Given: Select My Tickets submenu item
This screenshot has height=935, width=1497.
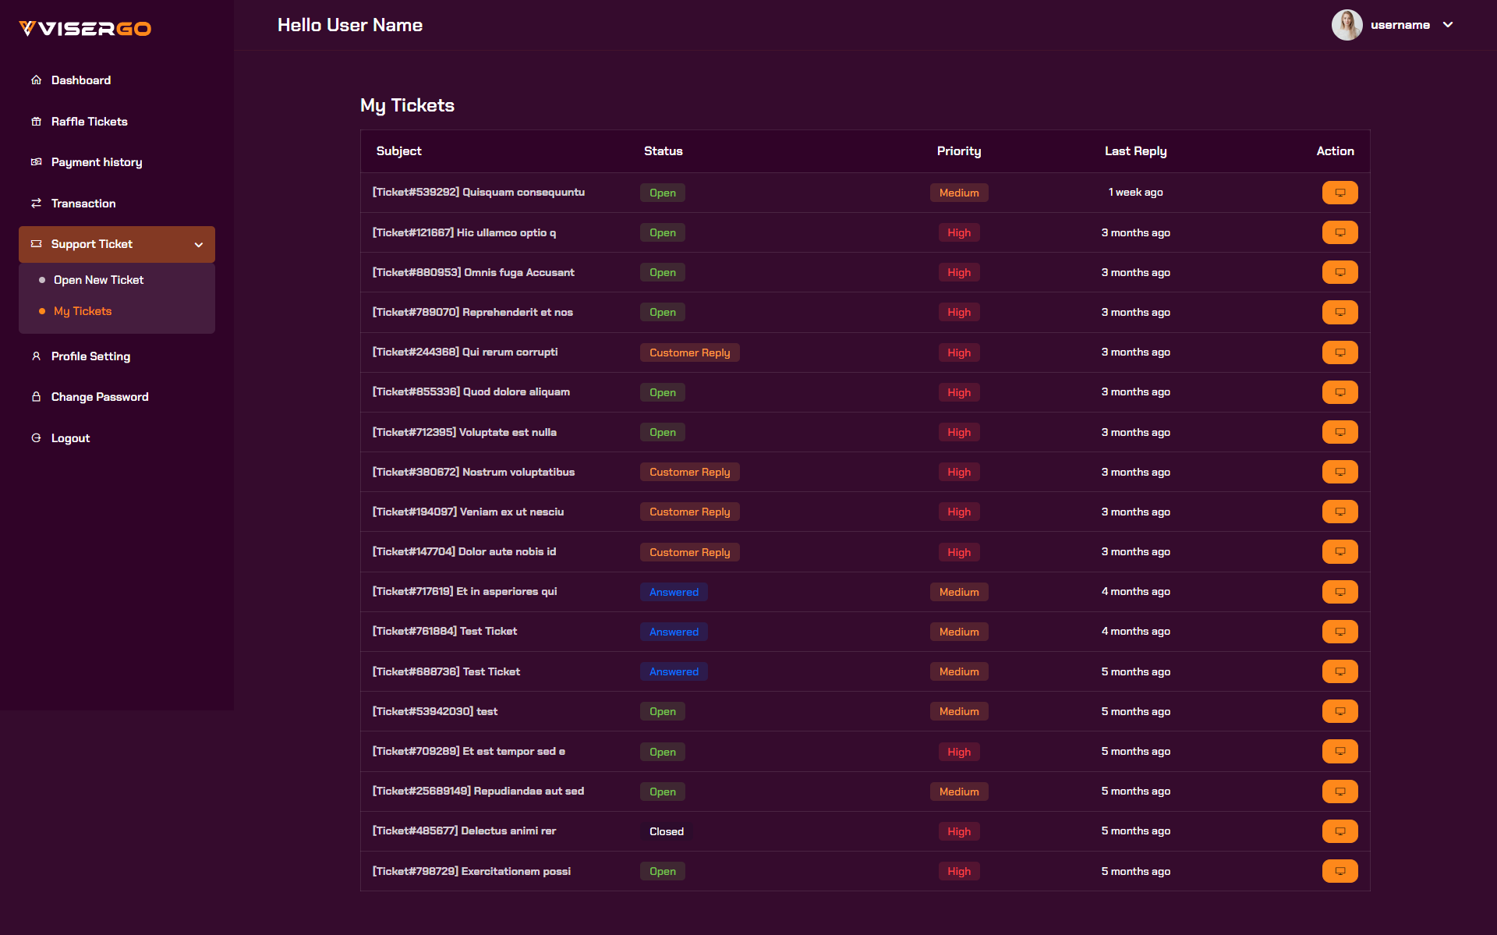Looking at the screenshot, I should 83,311.
